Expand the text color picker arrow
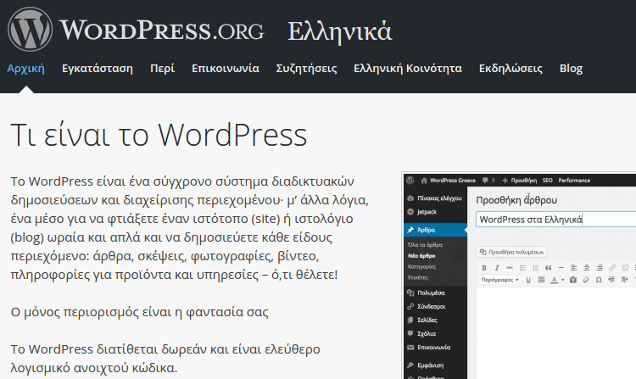This screenshot has height=379, width=636. (x=562, y=280)
